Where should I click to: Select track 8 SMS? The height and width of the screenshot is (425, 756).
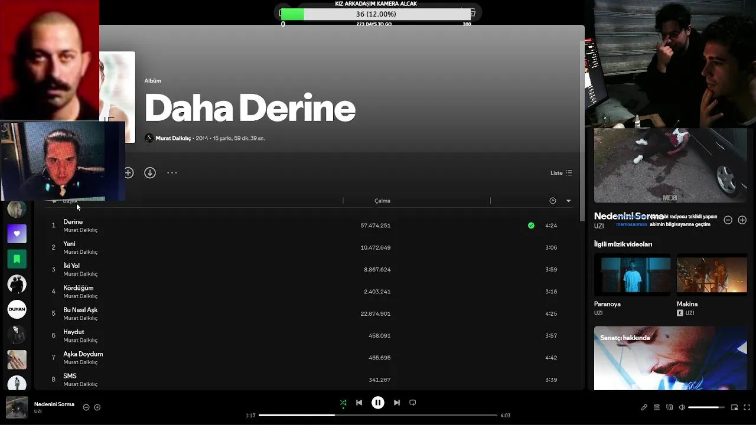point(309,380)
